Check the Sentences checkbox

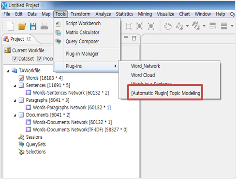(21, 85)
